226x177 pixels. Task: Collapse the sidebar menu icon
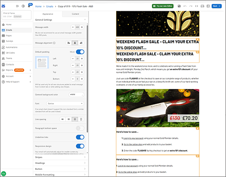(x=17, y=6)
